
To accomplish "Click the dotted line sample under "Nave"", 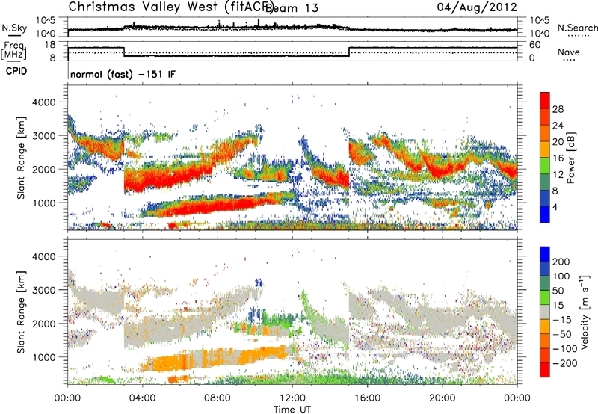I will (x=569, y=60).
